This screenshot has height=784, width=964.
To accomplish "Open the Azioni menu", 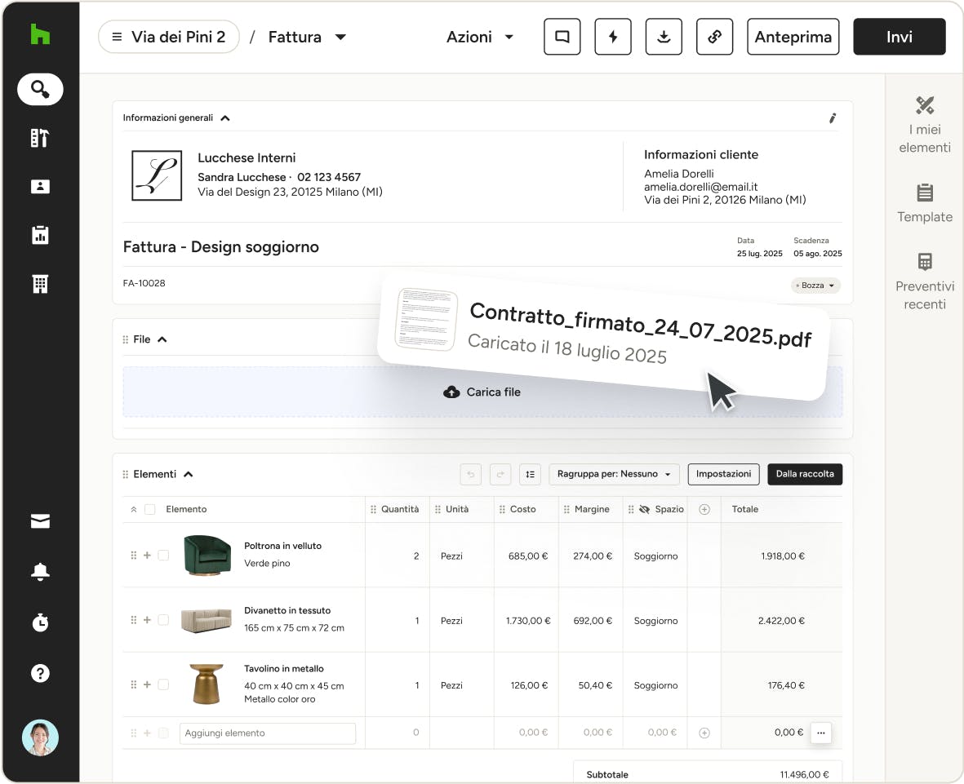I will [x=480, y=37].
